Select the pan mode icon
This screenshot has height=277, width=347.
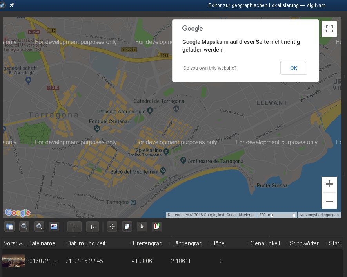(x=113, y=226)
